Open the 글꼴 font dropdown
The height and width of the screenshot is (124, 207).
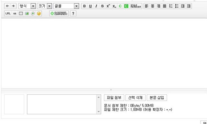coord(66,6)
